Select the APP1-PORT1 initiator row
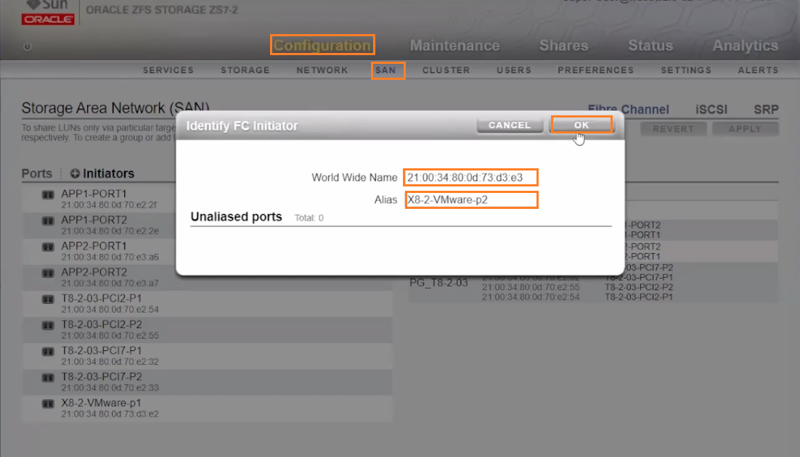The width and height of the screenshot is (800, 457). click(207, 199)
